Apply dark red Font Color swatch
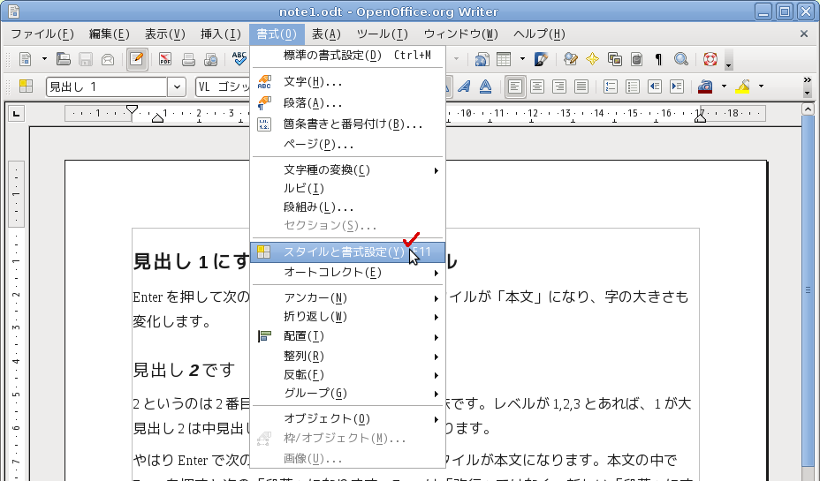 (705, 86)
